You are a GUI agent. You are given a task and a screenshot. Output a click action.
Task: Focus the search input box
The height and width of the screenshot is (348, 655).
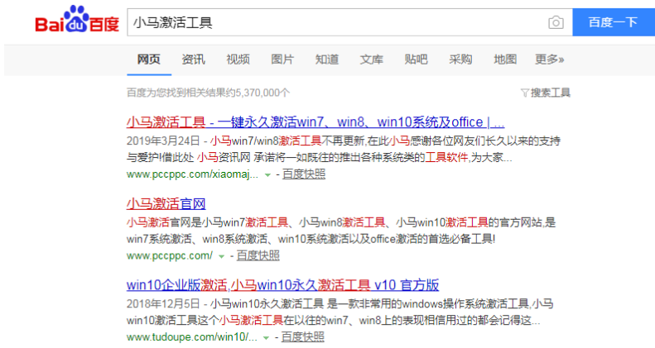point(331,22)
